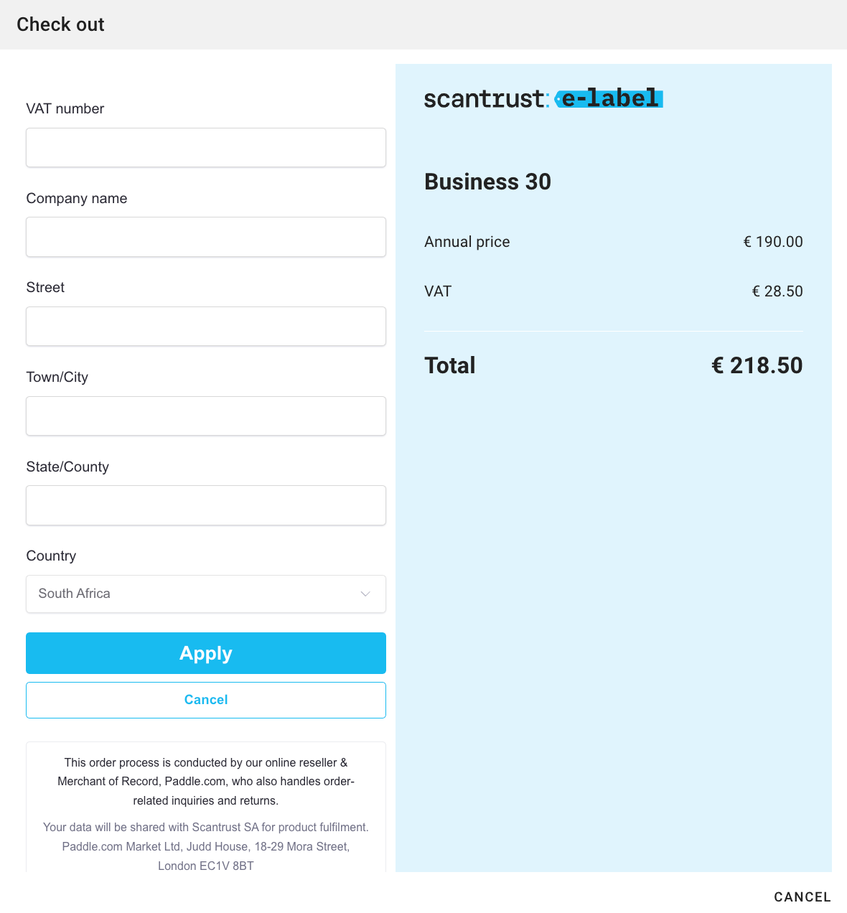Viewport: 847px width, 913px height.
Task: Click the Apply button
Action: coord(206,653)
